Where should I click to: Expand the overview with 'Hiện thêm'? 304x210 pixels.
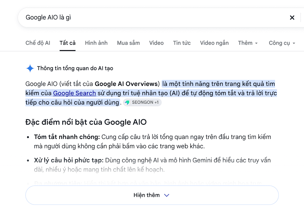(x=152, y=195)
